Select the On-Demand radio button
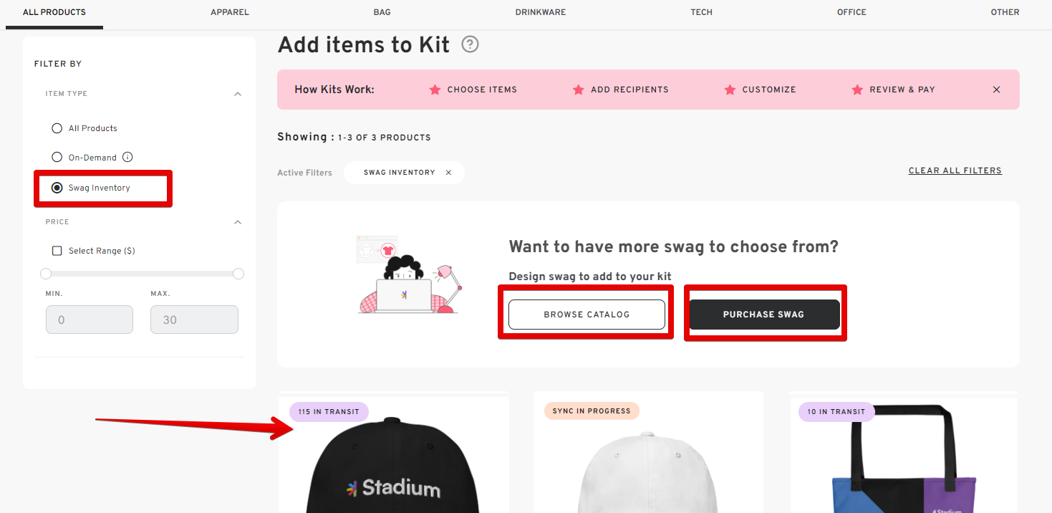The image size is (1052, 513). tap(57, 157)
